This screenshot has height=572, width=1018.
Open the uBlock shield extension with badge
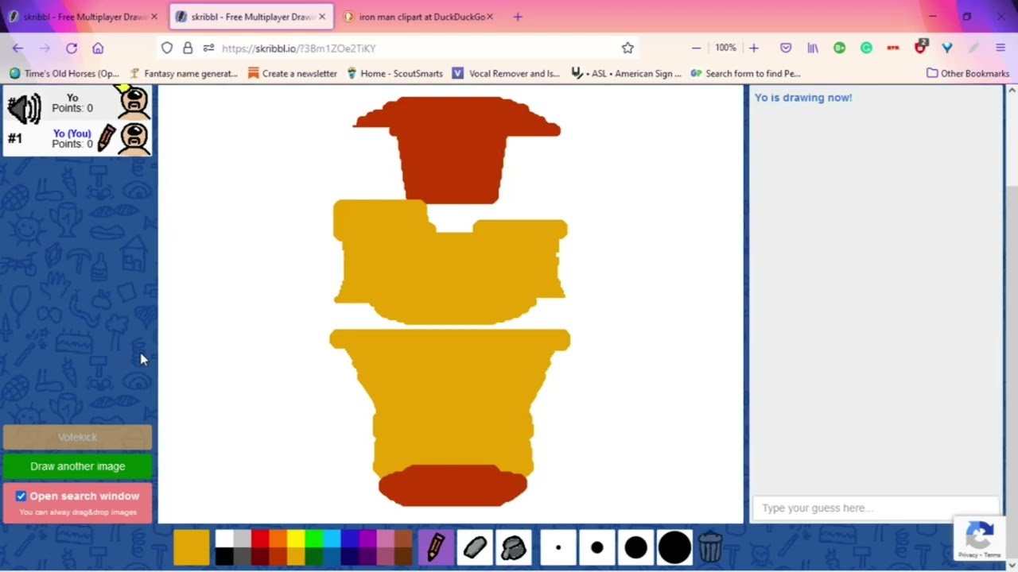click(x=921, y=47)
